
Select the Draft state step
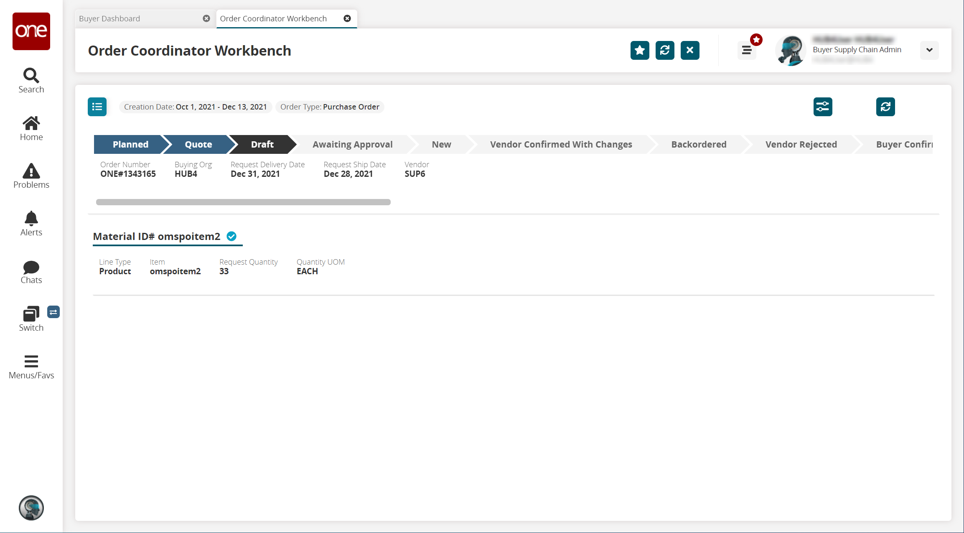click(262, 144)
